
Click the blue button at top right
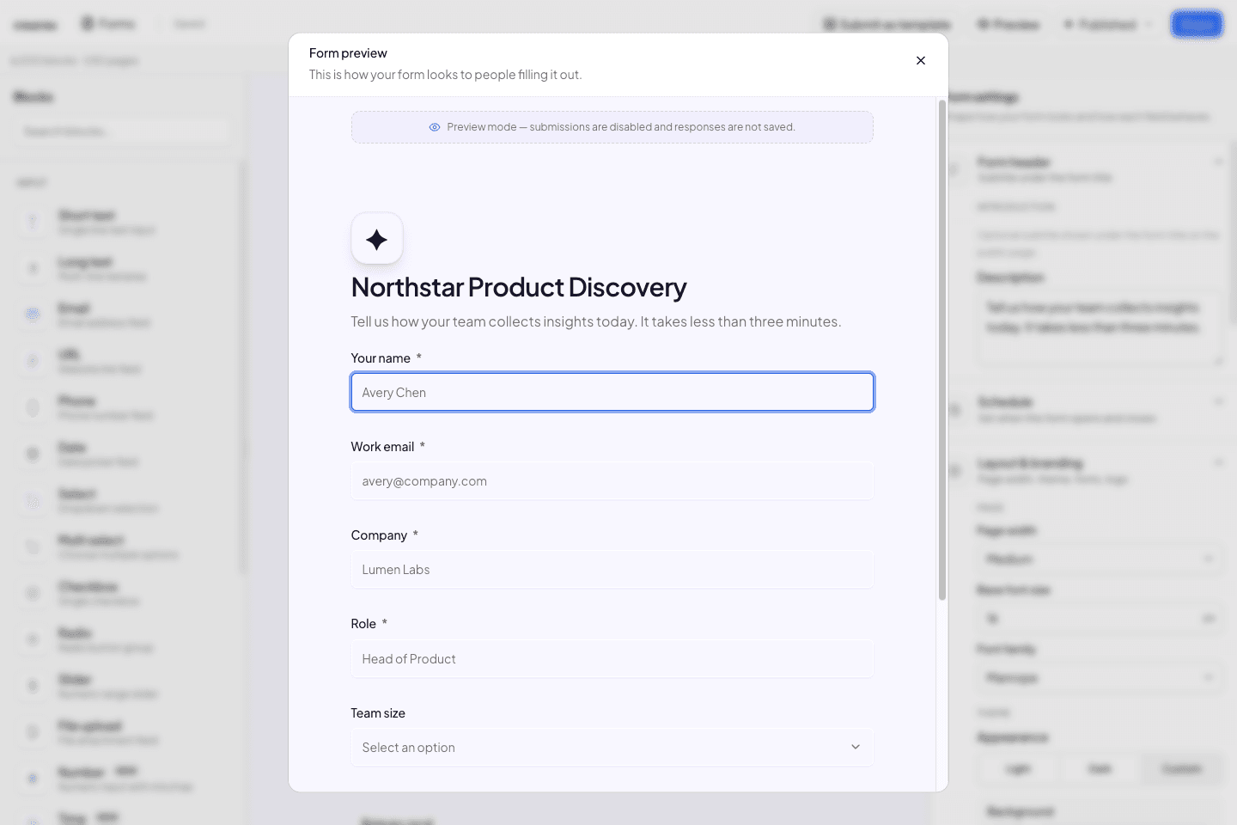click(1197, 24)
